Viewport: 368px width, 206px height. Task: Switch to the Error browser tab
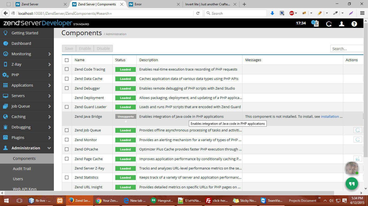[154, 4]
